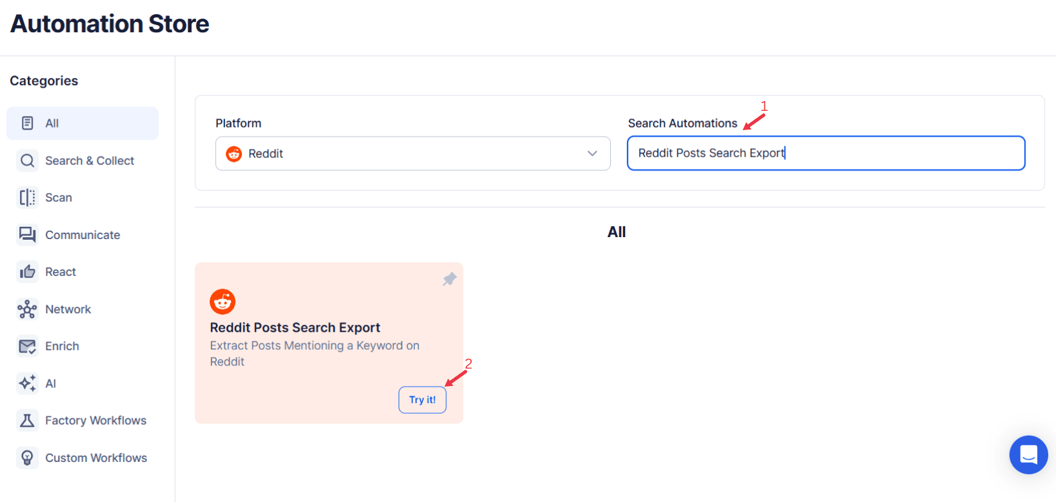Viewport: 1056px width, 502px height.
Task: Click the Platform dropdown chevron
Action: [592, 153]
